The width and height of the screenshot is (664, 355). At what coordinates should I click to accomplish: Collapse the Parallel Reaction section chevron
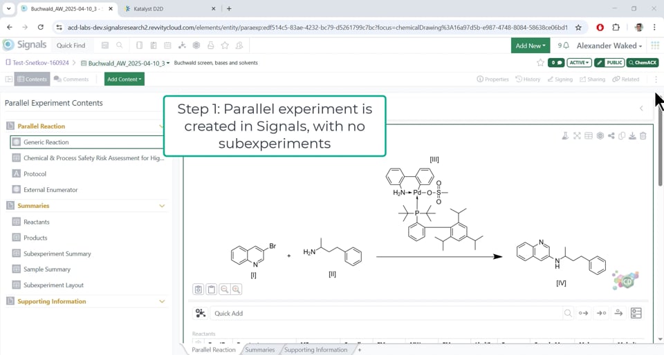[161, 126]
